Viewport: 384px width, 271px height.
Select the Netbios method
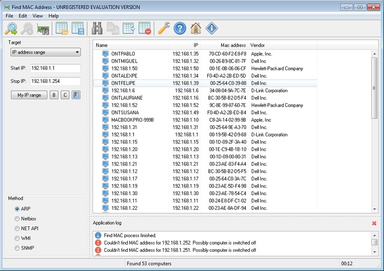coord(17,218)
